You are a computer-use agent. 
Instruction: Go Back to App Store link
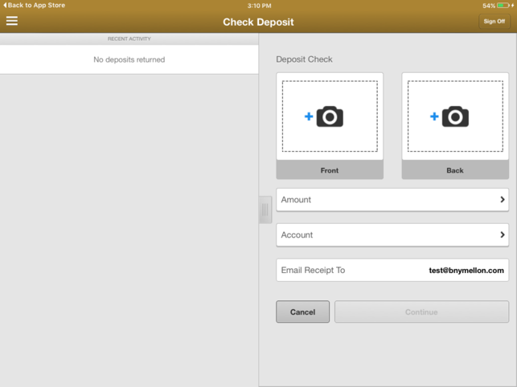point(35,6)
